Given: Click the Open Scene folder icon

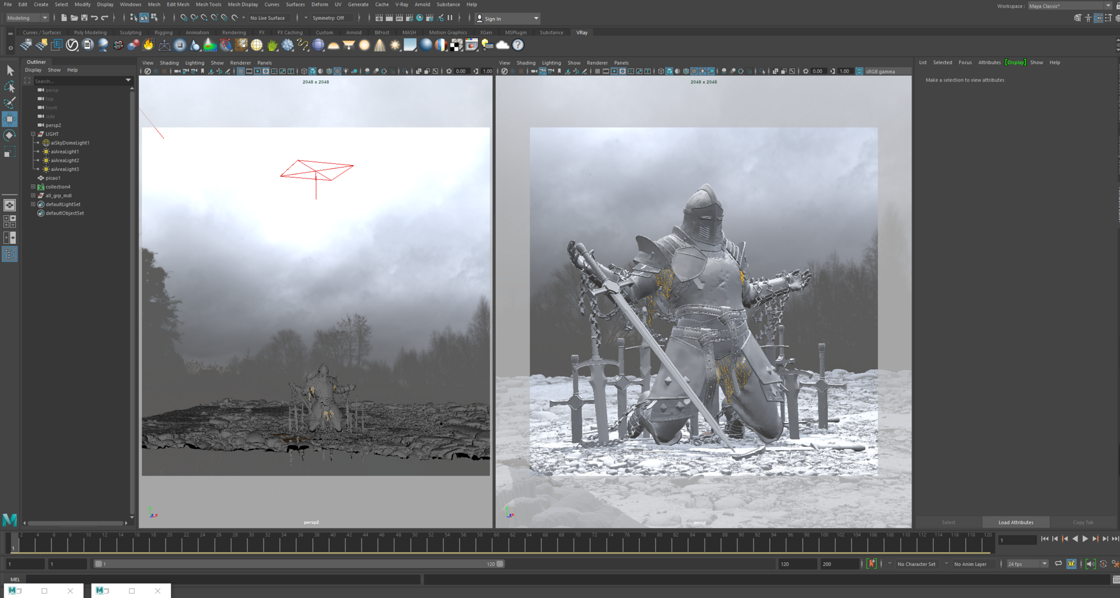Looking at the screenshot, I should [74, 18].
